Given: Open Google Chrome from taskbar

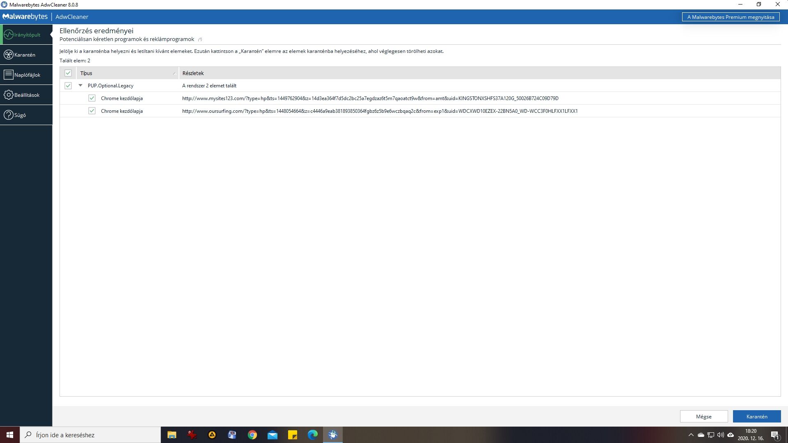Looking at the screenshot, I should (x=252, y=435).
